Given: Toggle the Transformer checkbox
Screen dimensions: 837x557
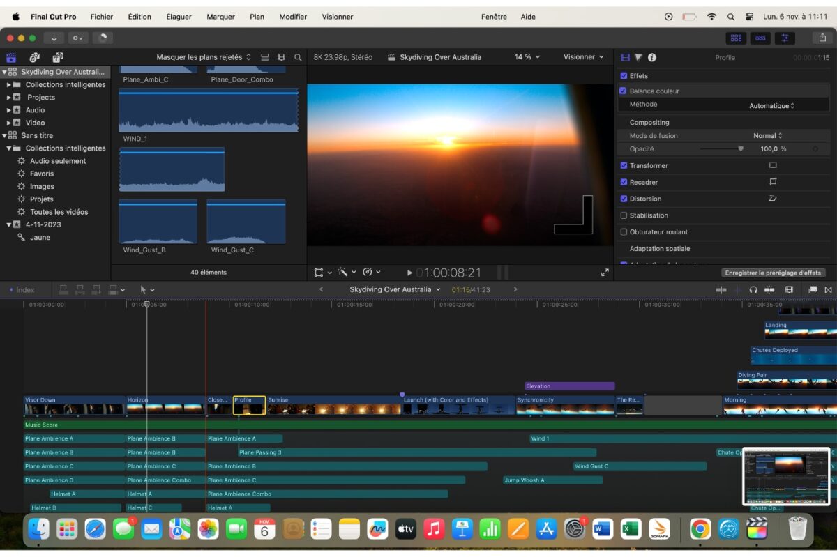Looking at the screenshot, I should tap(624, 165).
